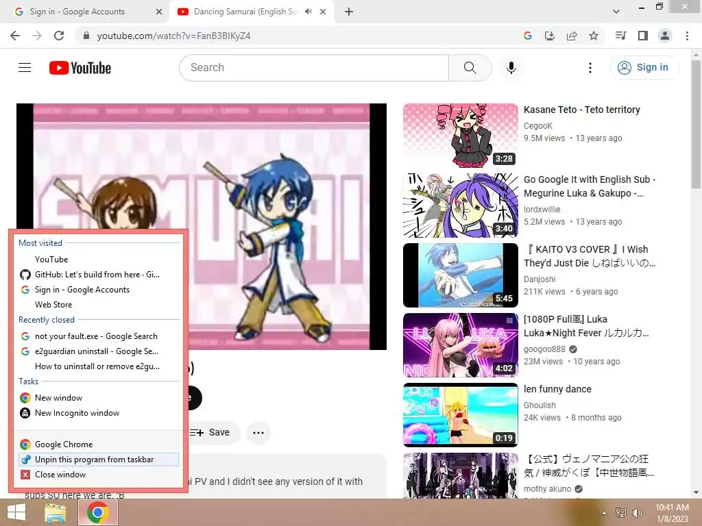Open the googoo888 channel name
The width and height of the screenshot is (702, 526).
(544, 349)
